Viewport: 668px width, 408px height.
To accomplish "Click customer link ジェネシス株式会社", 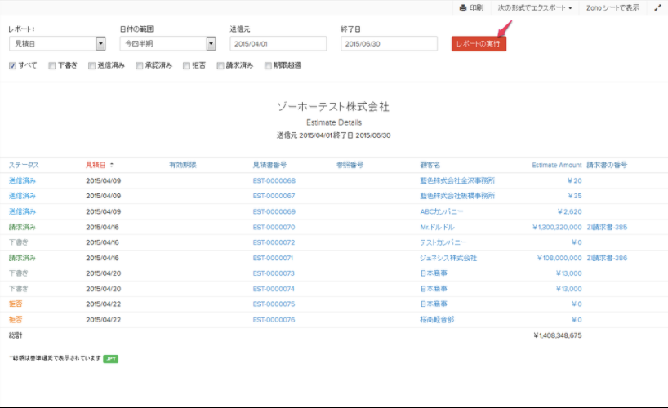I will 448,258.
